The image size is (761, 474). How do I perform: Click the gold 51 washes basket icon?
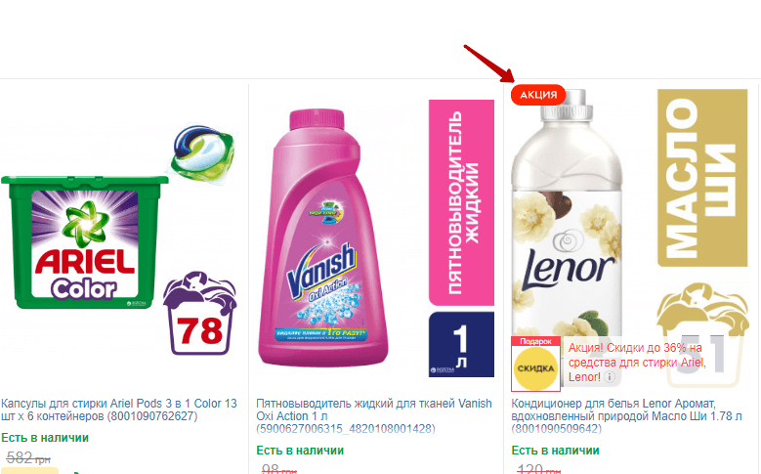coord(702,335)
